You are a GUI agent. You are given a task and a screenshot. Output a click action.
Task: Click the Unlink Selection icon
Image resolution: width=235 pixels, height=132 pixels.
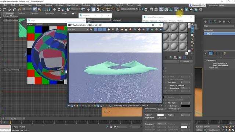click(14, 9)
